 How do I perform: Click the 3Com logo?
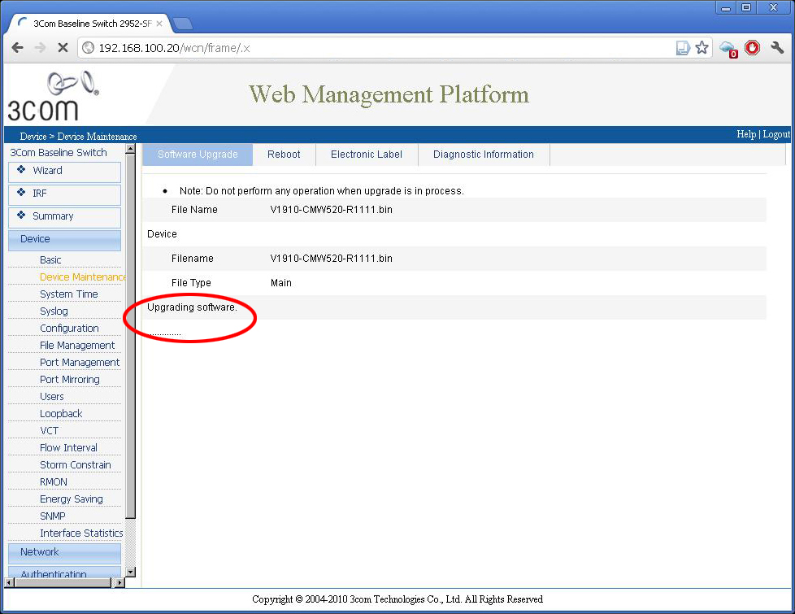[x=53, y=96]
